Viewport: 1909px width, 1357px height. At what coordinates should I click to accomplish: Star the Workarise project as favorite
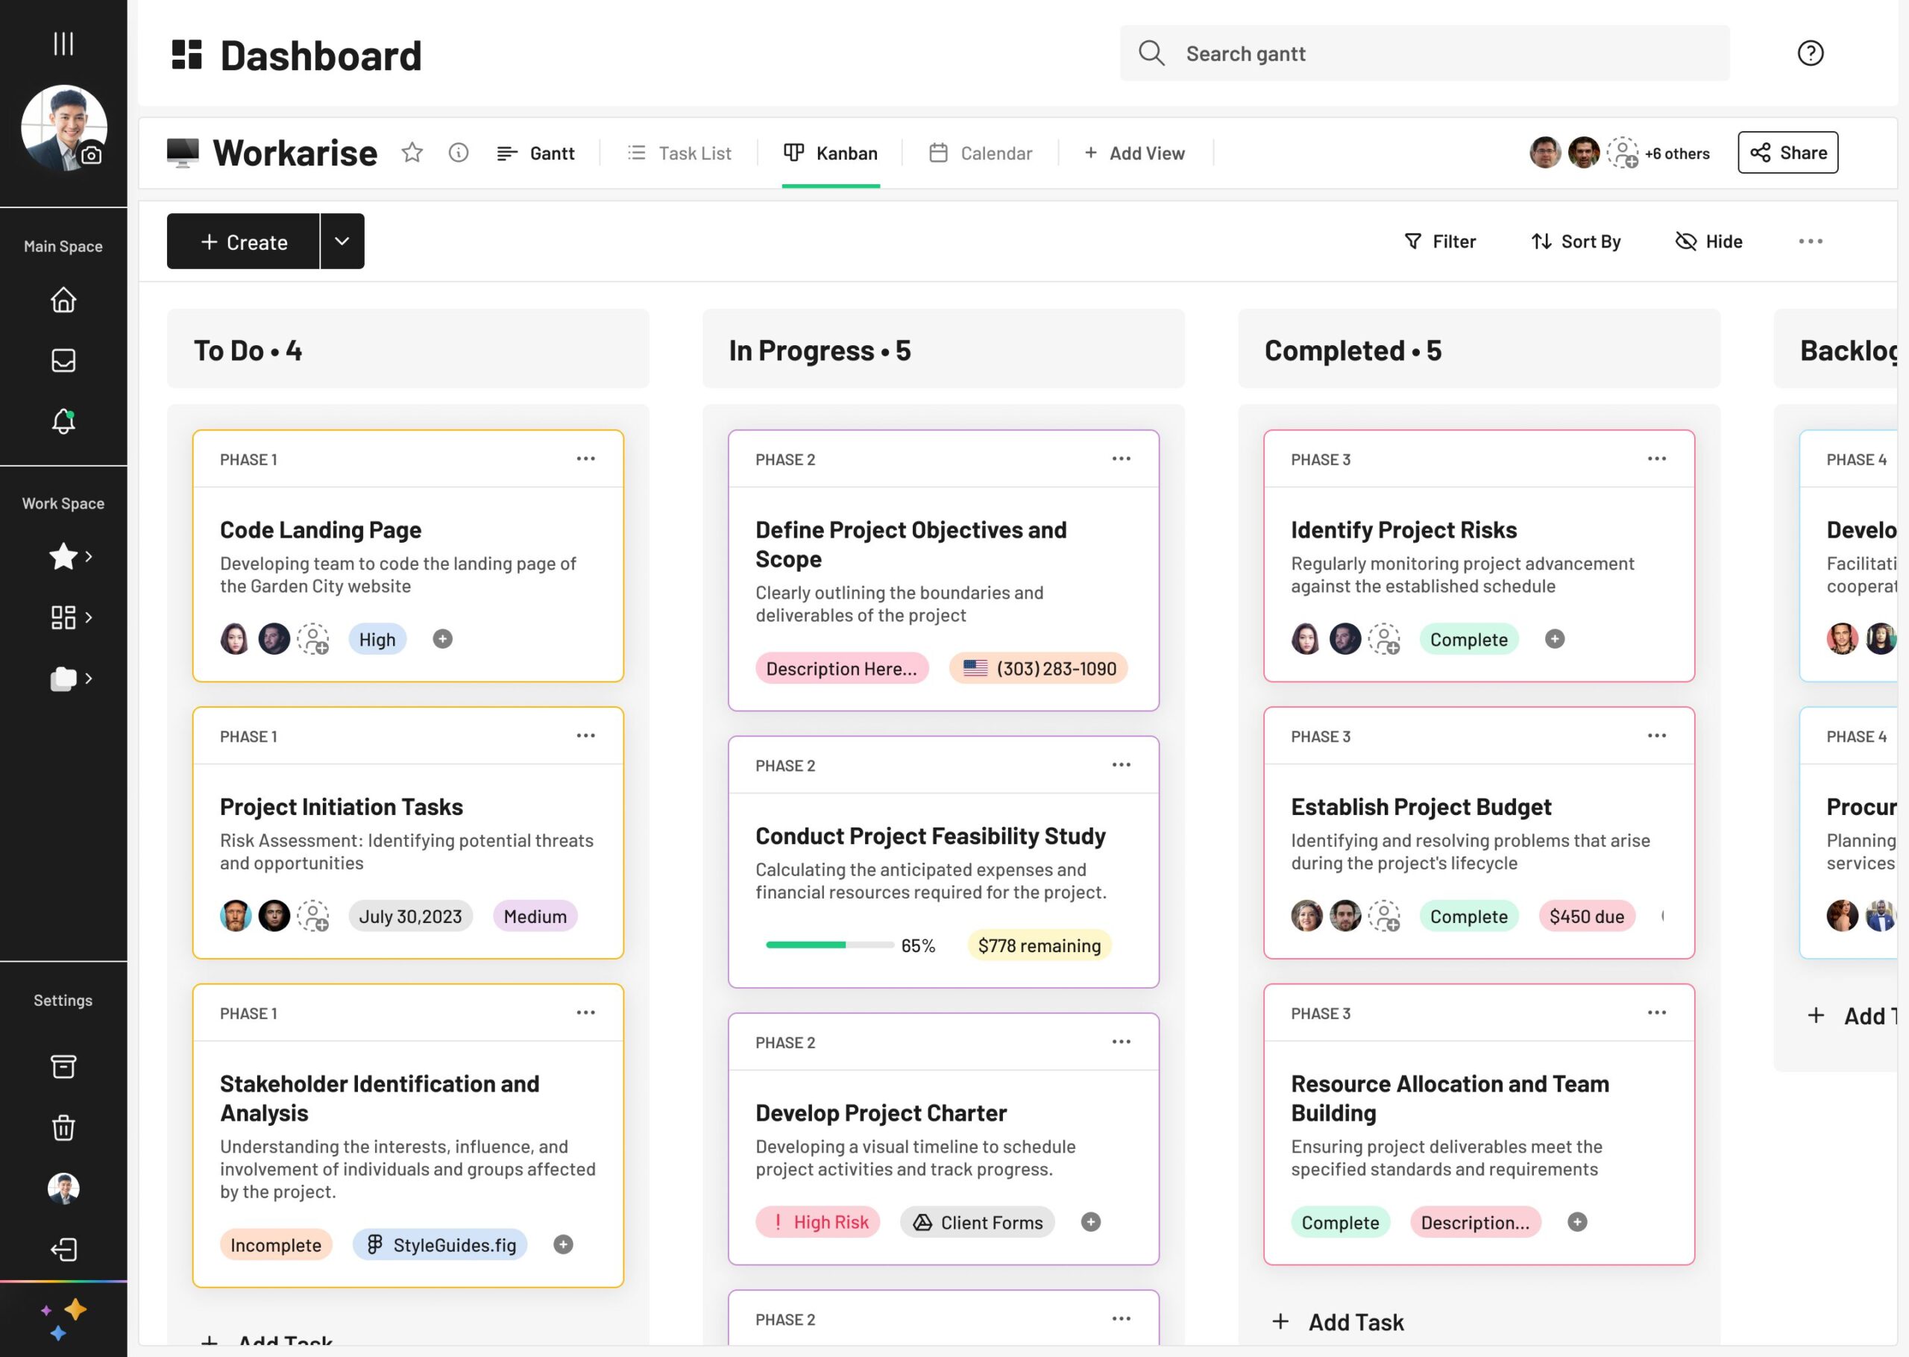412,153
